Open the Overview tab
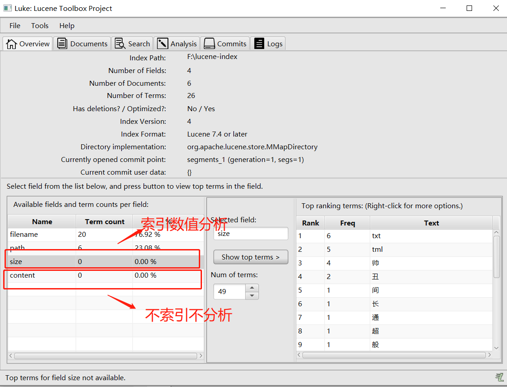The width and height of the screenshot is (507, 387). tap(28, 44)
